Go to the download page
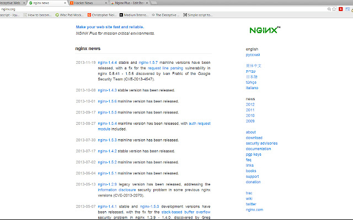Viewport: 353px width, 220px height. pyautogui.click(x=254, y=138)
